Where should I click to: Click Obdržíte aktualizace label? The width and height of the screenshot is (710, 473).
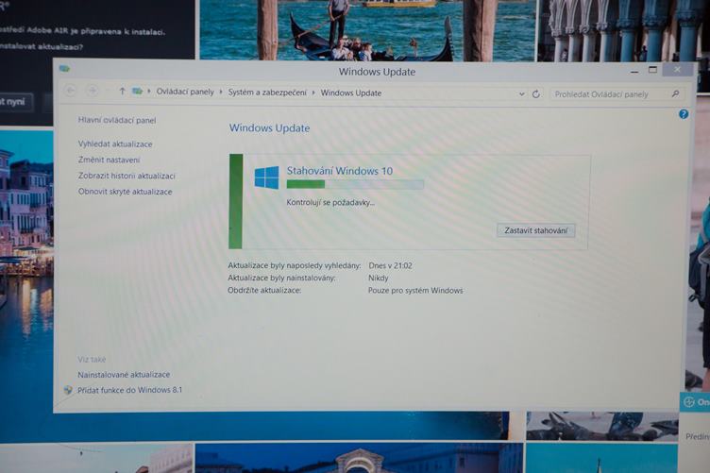click(x=264, y=291)
